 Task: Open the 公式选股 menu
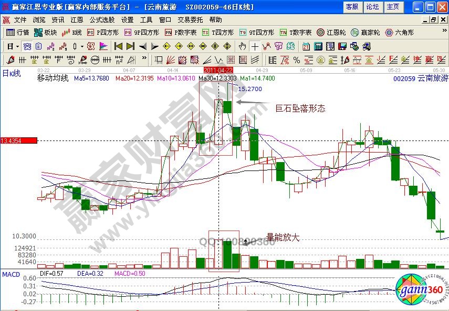pyautogui.click(x=102, y=20)
